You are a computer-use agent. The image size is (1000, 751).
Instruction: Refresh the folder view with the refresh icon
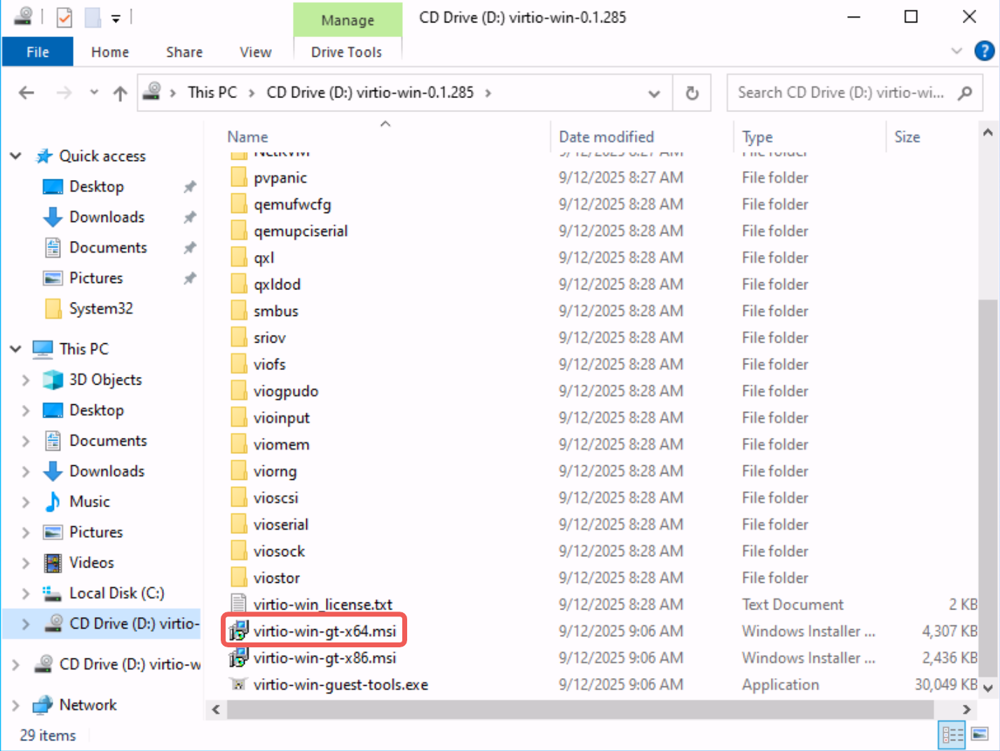pyautogui.click(x=692, y=92)
